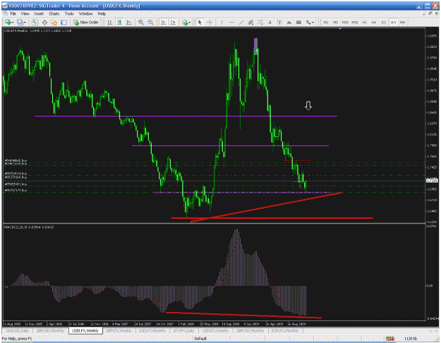Toggle the Market Watch window icon
Image resolution: width=441 pixels, height=343 pixels.
pyautogui.click(x=35, y=22)
